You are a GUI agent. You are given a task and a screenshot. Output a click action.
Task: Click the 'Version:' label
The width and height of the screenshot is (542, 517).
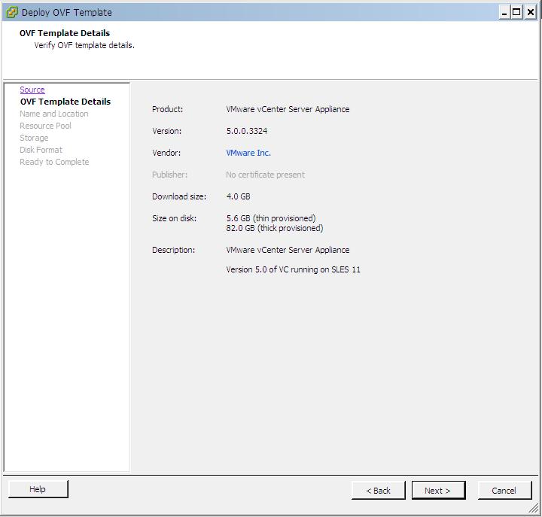[x=166, y=131]
